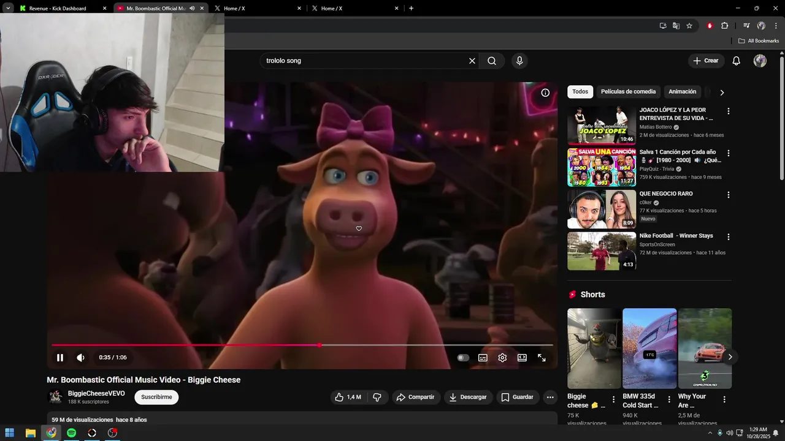Screen dimensions: 785x441
Task: Select Películas de comedia chip
Action: pyautogui.click(x=628, y=92)
